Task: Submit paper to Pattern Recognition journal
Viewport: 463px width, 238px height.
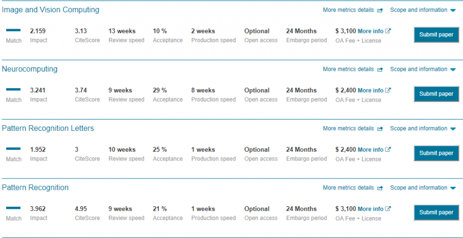Action: (x=436, y=212)
